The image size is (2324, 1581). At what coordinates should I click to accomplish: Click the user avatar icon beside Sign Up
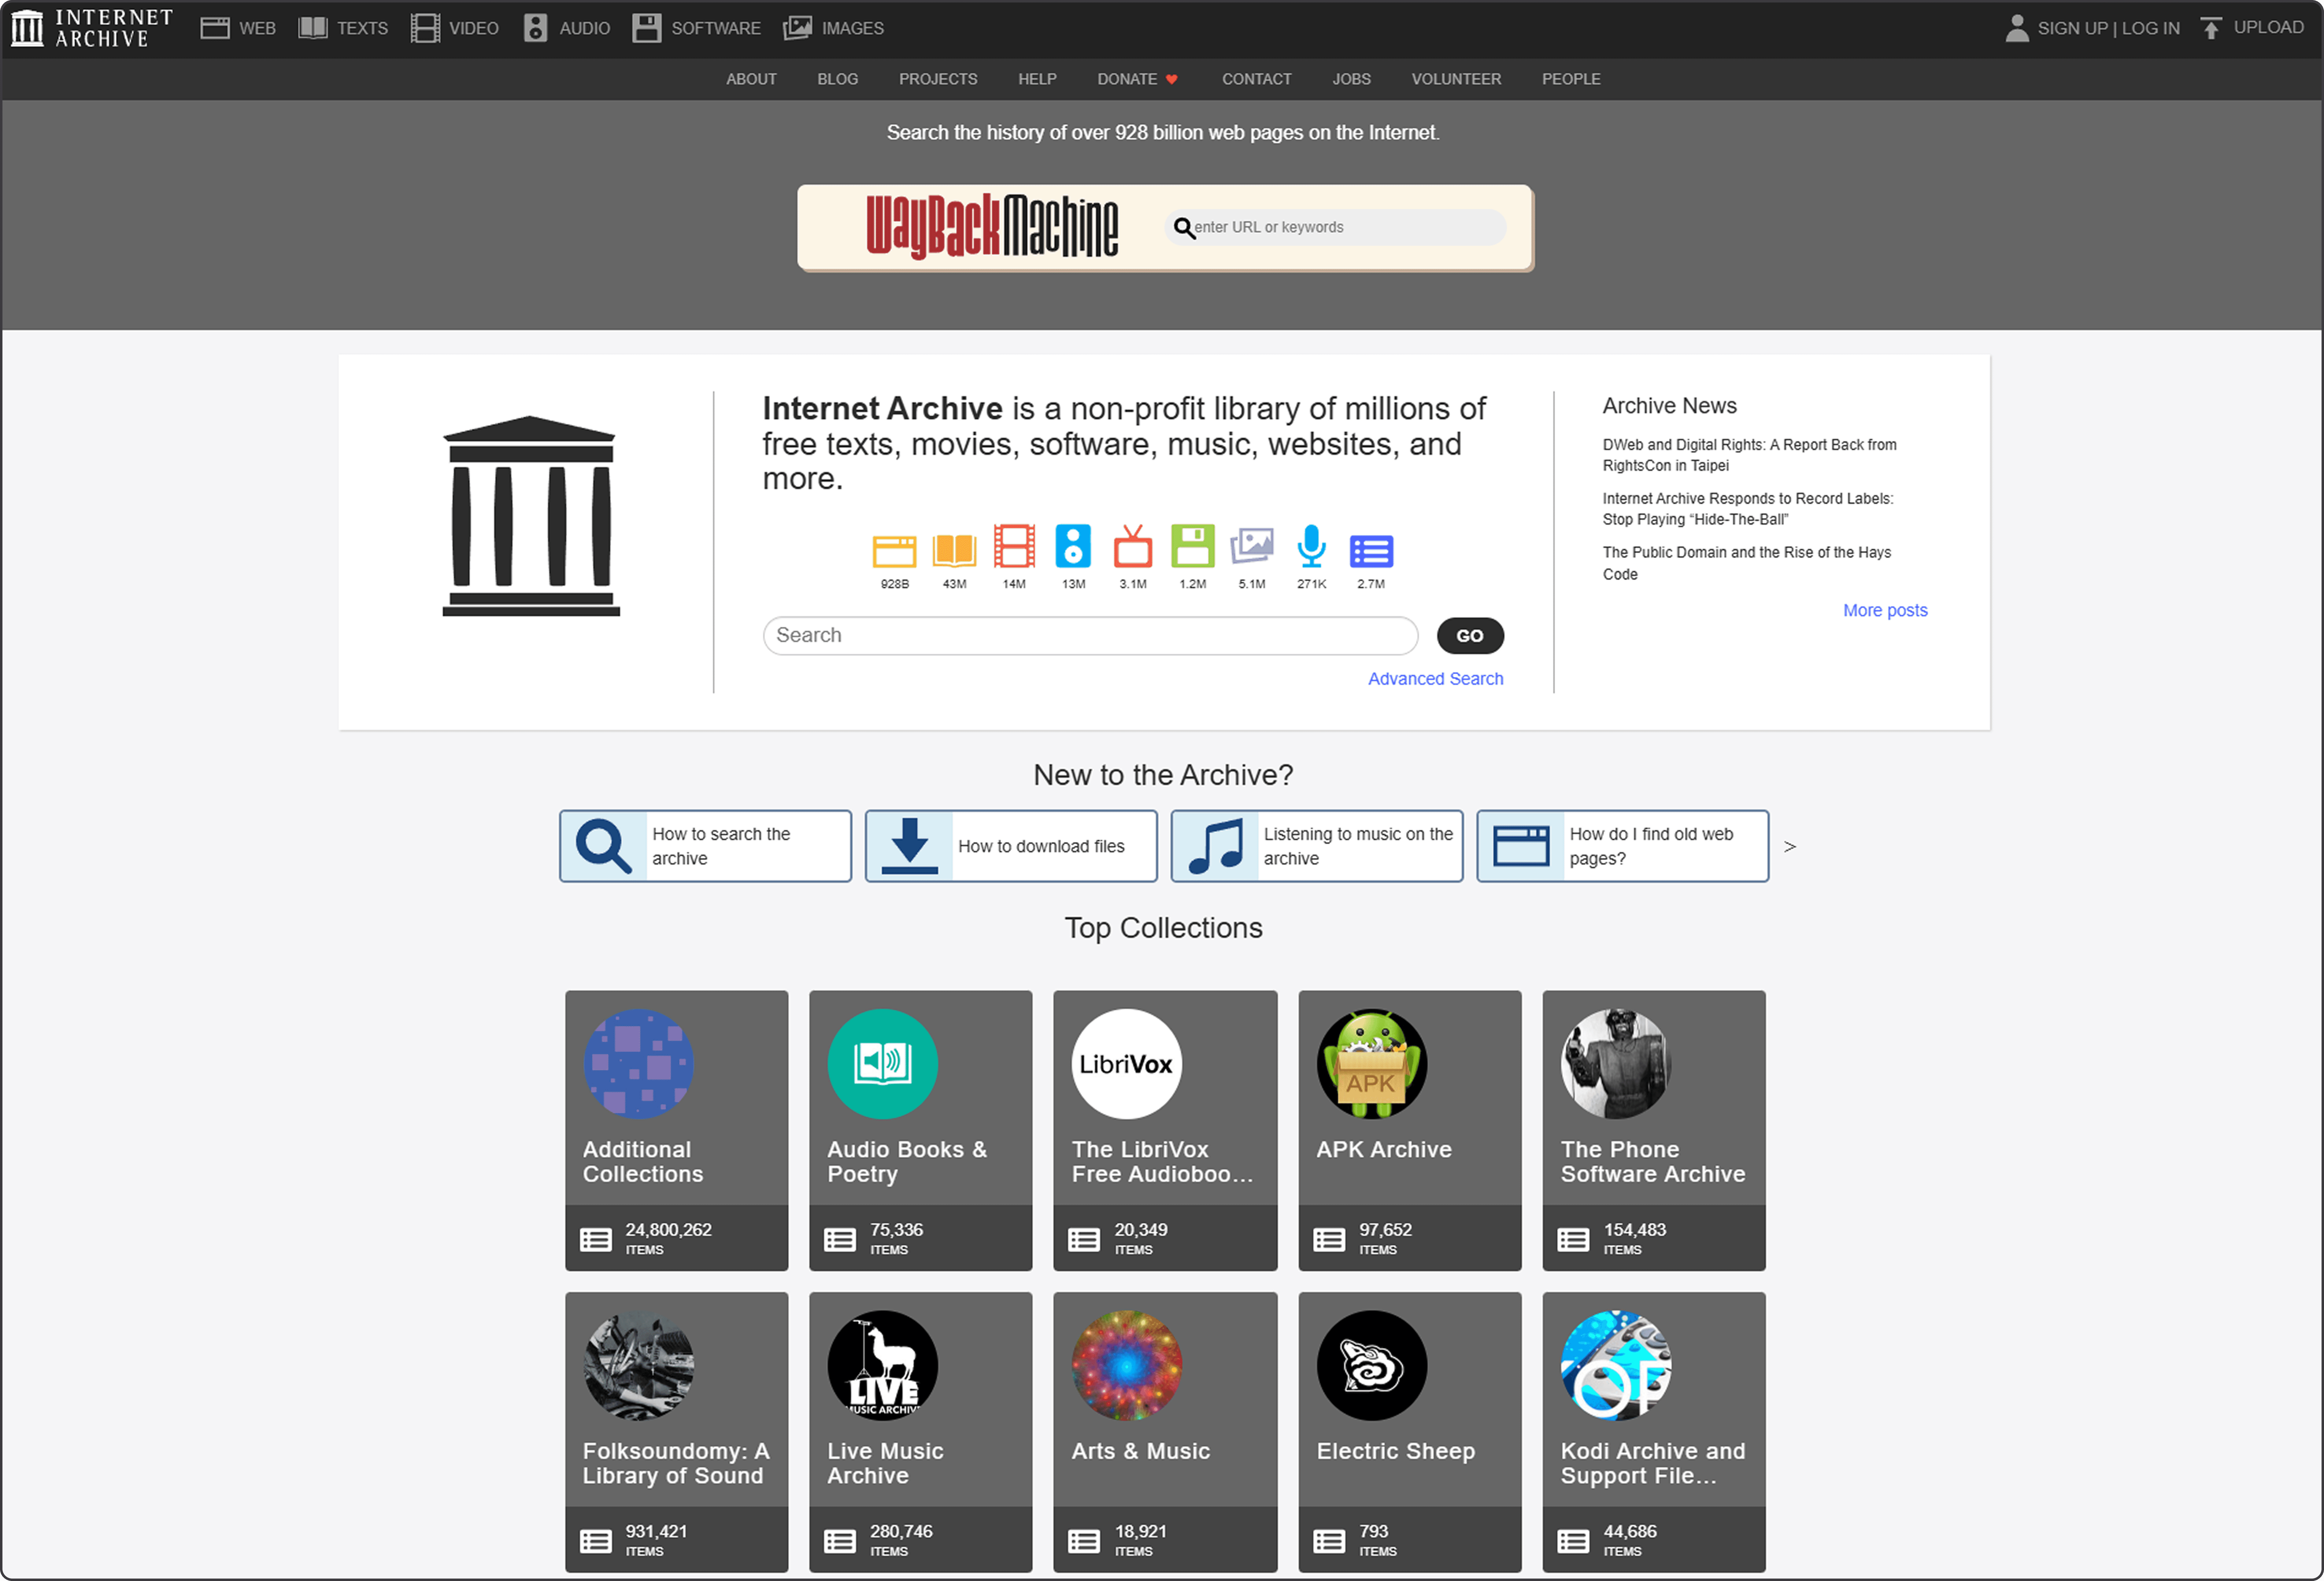(2017, 28)
